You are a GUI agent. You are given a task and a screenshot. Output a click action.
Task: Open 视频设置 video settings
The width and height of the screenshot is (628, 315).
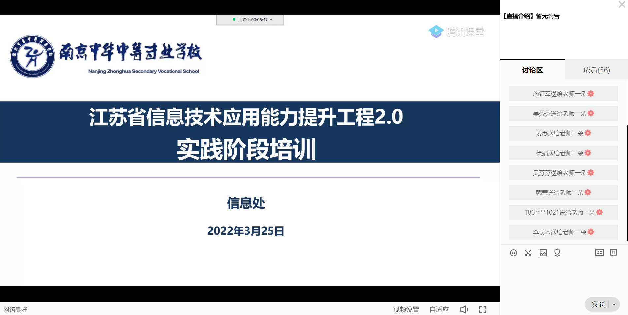pos(406,309)
